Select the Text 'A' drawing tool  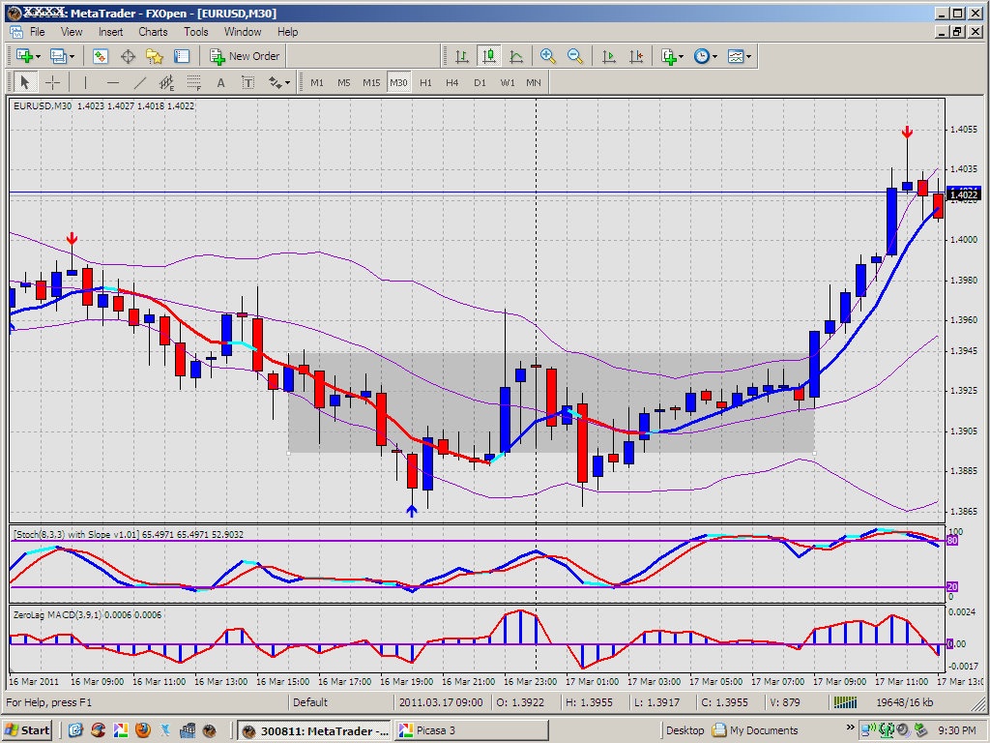[x=220, y=82]
